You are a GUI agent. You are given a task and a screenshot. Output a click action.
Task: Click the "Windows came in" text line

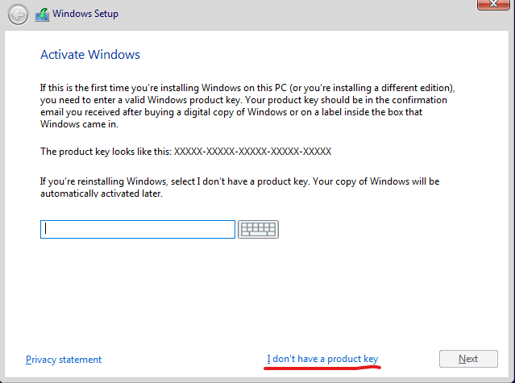click(x=81, y=126)
